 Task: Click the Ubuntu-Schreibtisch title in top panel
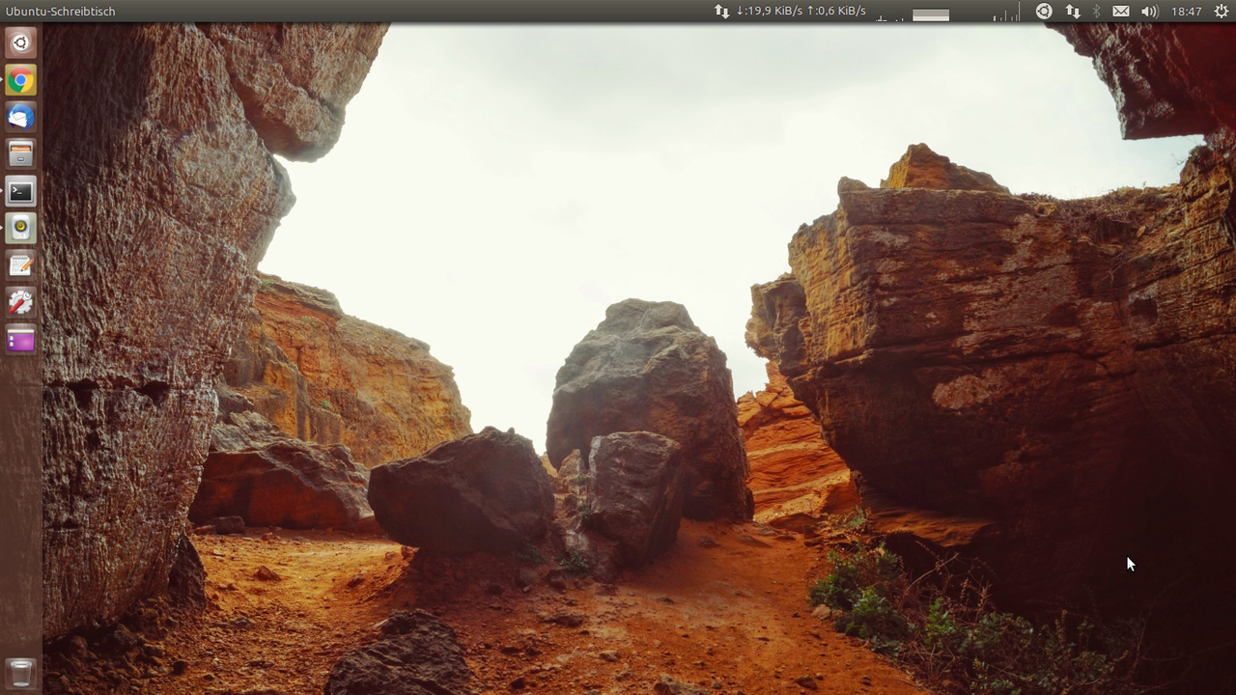[60, 12]
